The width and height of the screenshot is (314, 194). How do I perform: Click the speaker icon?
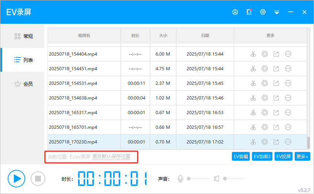tap(217, 179)
